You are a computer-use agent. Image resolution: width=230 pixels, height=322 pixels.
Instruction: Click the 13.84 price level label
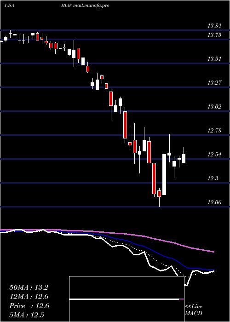215,26
